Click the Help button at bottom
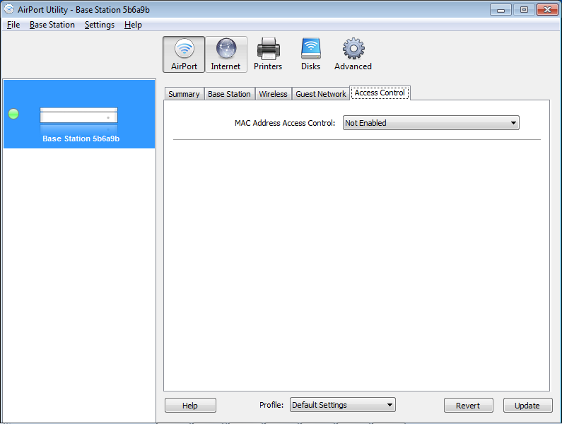The height and width of the screenshot is (424, 562). click(190, 406)
